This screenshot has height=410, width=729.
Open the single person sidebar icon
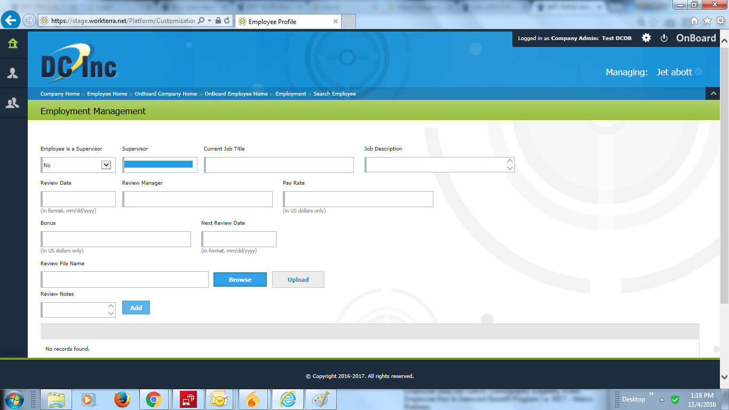click(13, 73)
